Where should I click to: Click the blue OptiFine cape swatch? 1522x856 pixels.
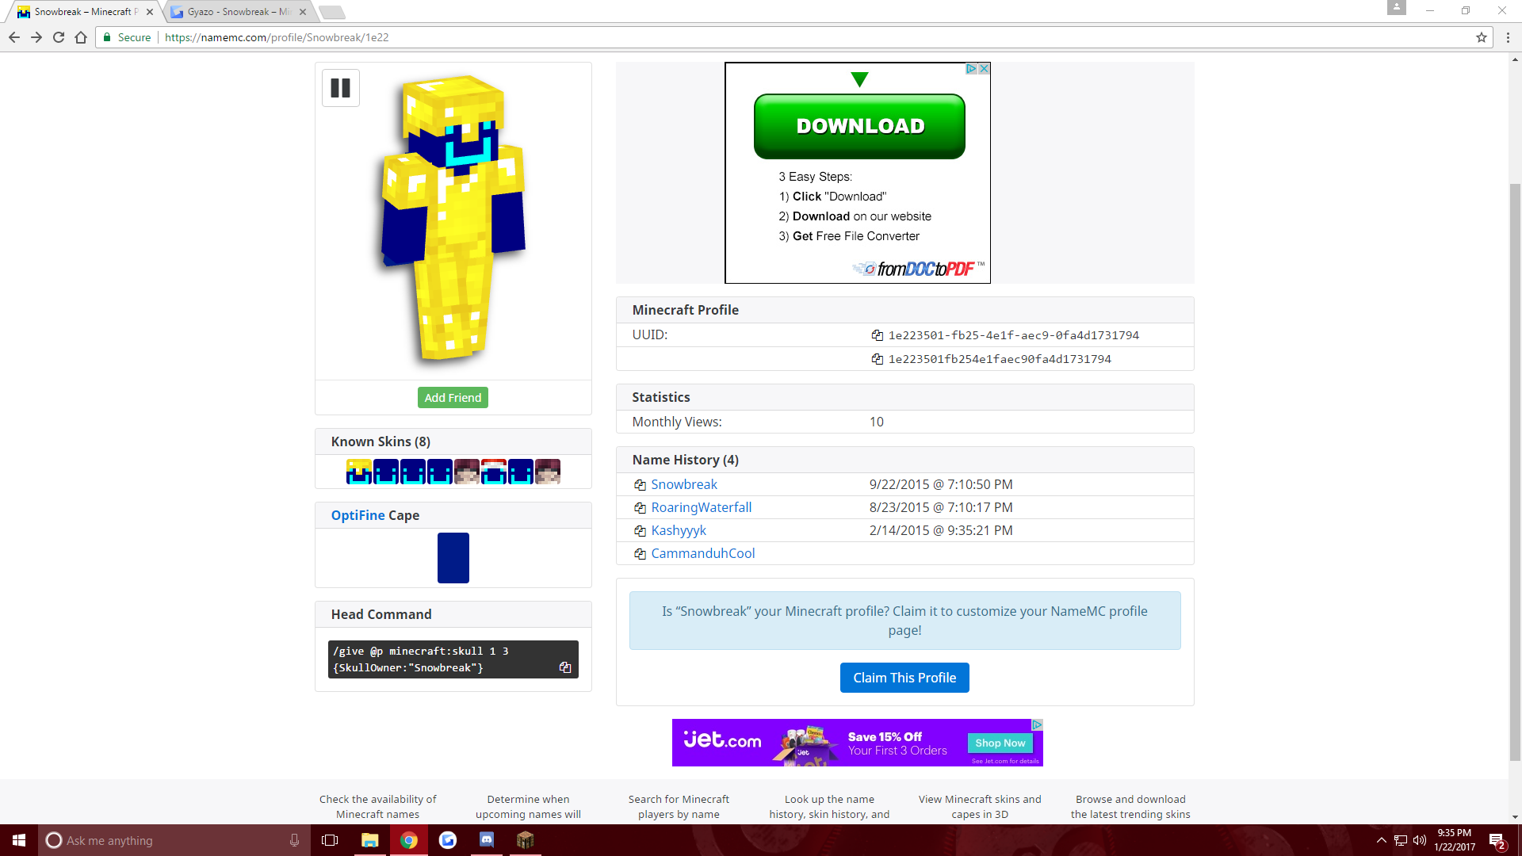(453, 558)
